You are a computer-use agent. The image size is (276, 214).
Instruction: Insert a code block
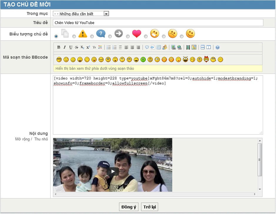pyautogui.click(x=153, y=47)
